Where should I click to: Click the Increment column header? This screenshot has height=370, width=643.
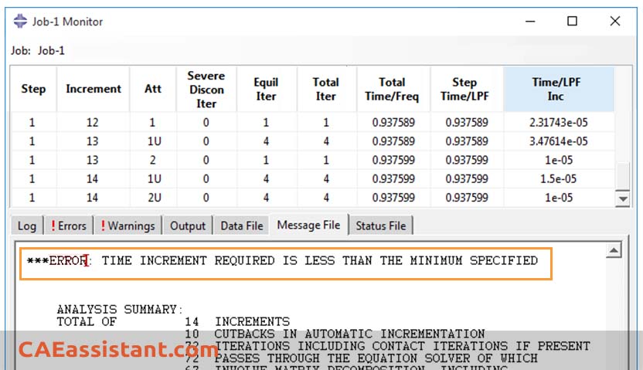point(93,89)
